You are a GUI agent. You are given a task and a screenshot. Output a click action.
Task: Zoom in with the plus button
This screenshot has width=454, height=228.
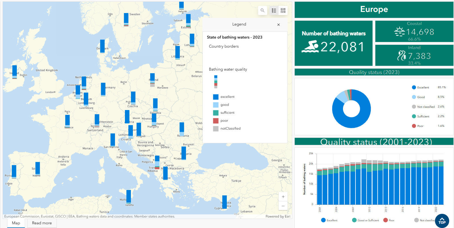point(283,197)
